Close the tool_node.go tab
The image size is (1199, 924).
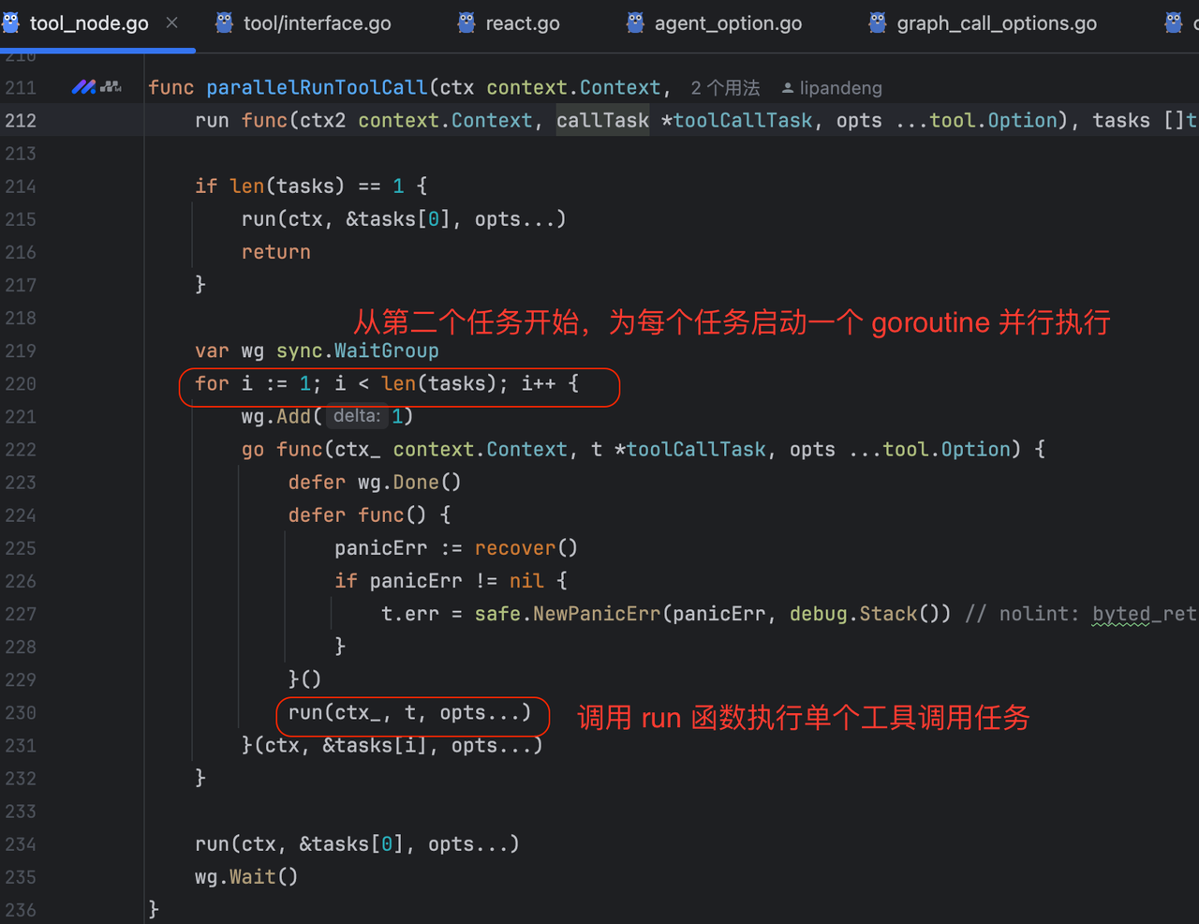pyautogui.click(x=172, y=22)
